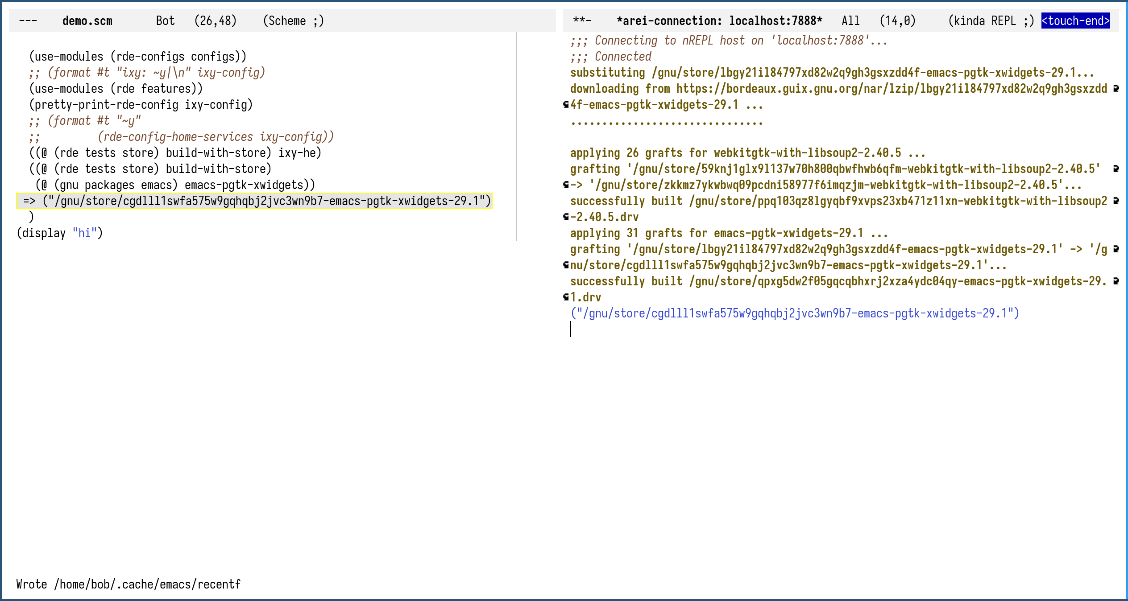Click the successfully built qpxg5dw2 emacs drv line

839,281
